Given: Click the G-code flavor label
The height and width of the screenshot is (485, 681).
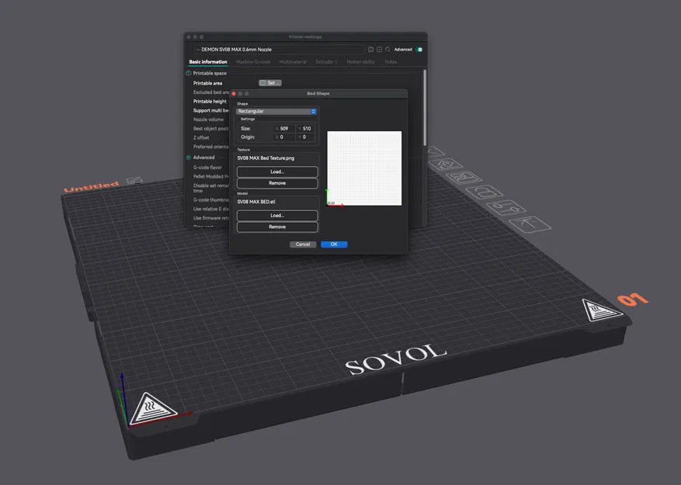Looking at the screenshot, I should point(207,168).
